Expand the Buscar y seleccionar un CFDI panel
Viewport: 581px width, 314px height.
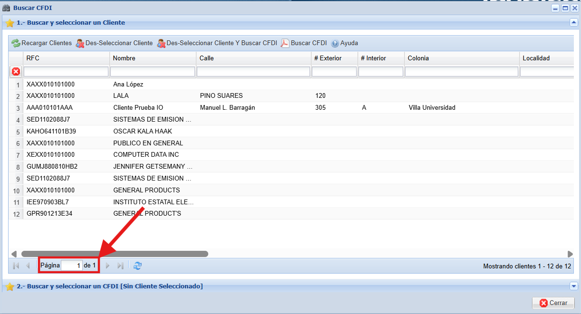tap(573, 286)
